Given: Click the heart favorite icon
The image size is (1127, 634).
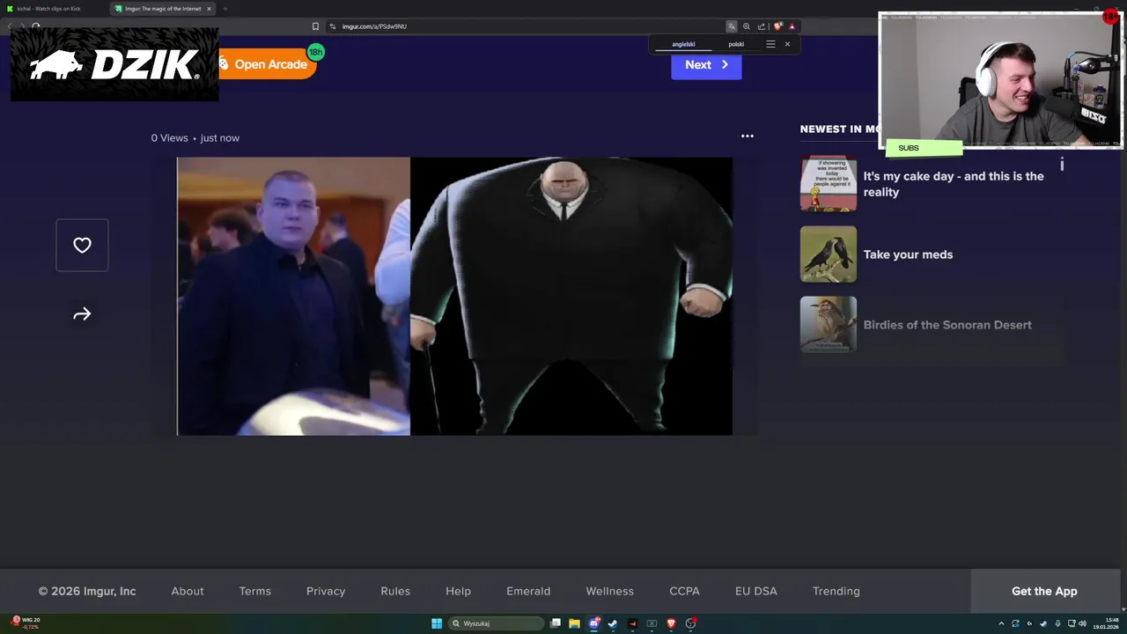Looking at the screenshot, I should pos(82,246).
